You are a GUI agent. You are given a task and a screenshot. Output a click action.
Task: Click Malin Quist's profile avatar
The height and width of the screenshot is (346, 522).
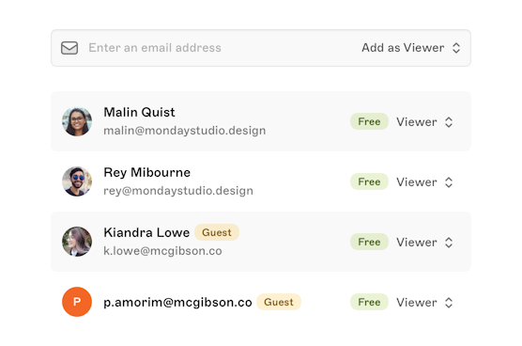[77, 121]
